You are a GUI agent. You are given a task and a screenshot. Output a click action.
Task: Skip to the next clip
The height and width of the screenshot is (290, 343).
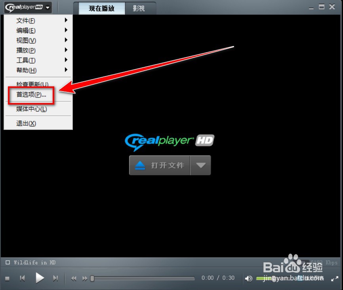point(55,279)
